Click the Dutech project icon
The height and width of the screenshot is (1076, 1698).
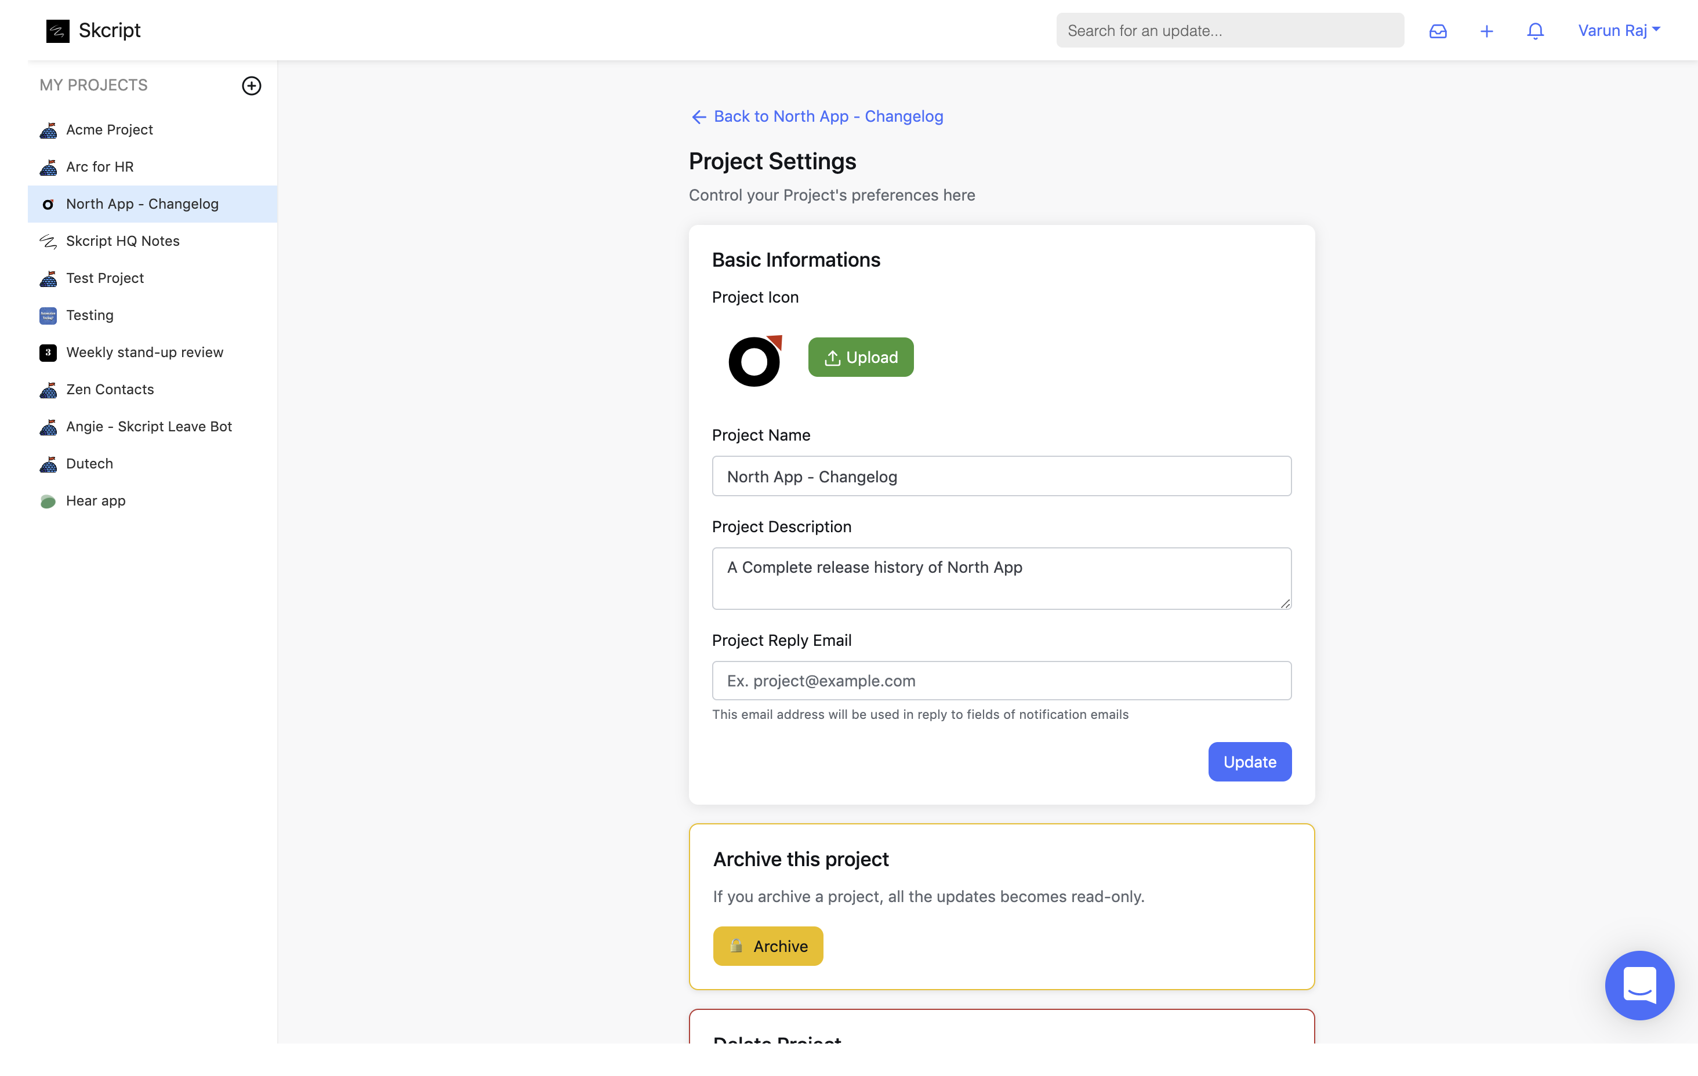click(48, 464)
